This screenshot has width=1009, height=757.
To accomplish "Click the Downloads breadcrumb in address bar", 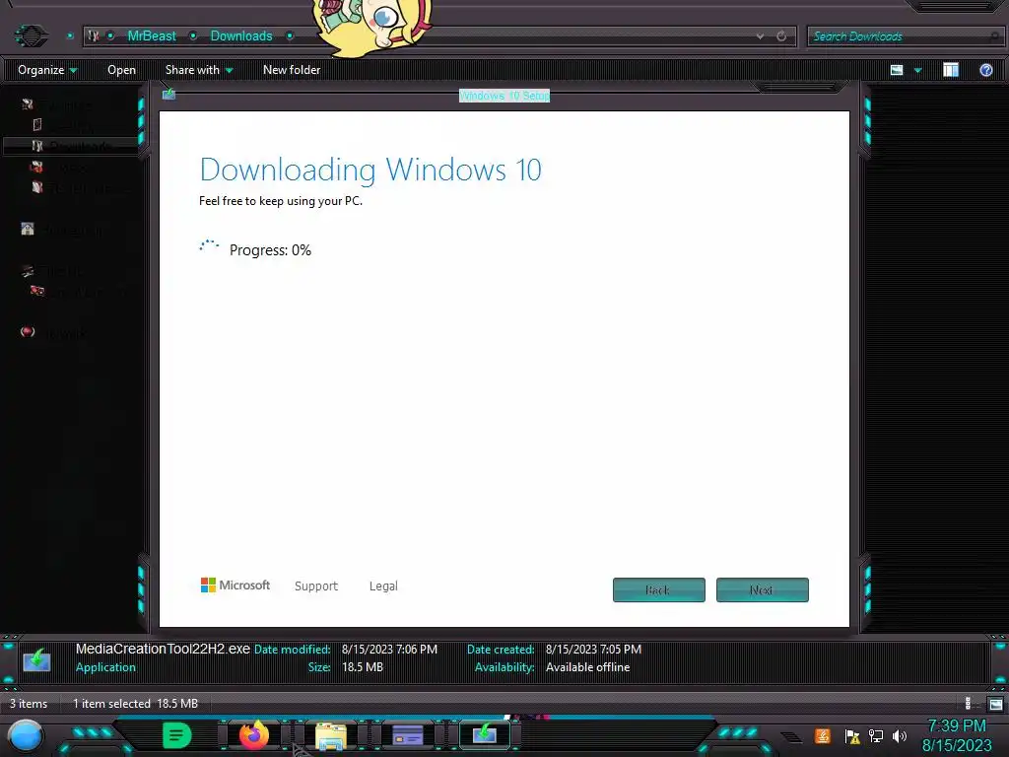I will (x=241, y=36).
